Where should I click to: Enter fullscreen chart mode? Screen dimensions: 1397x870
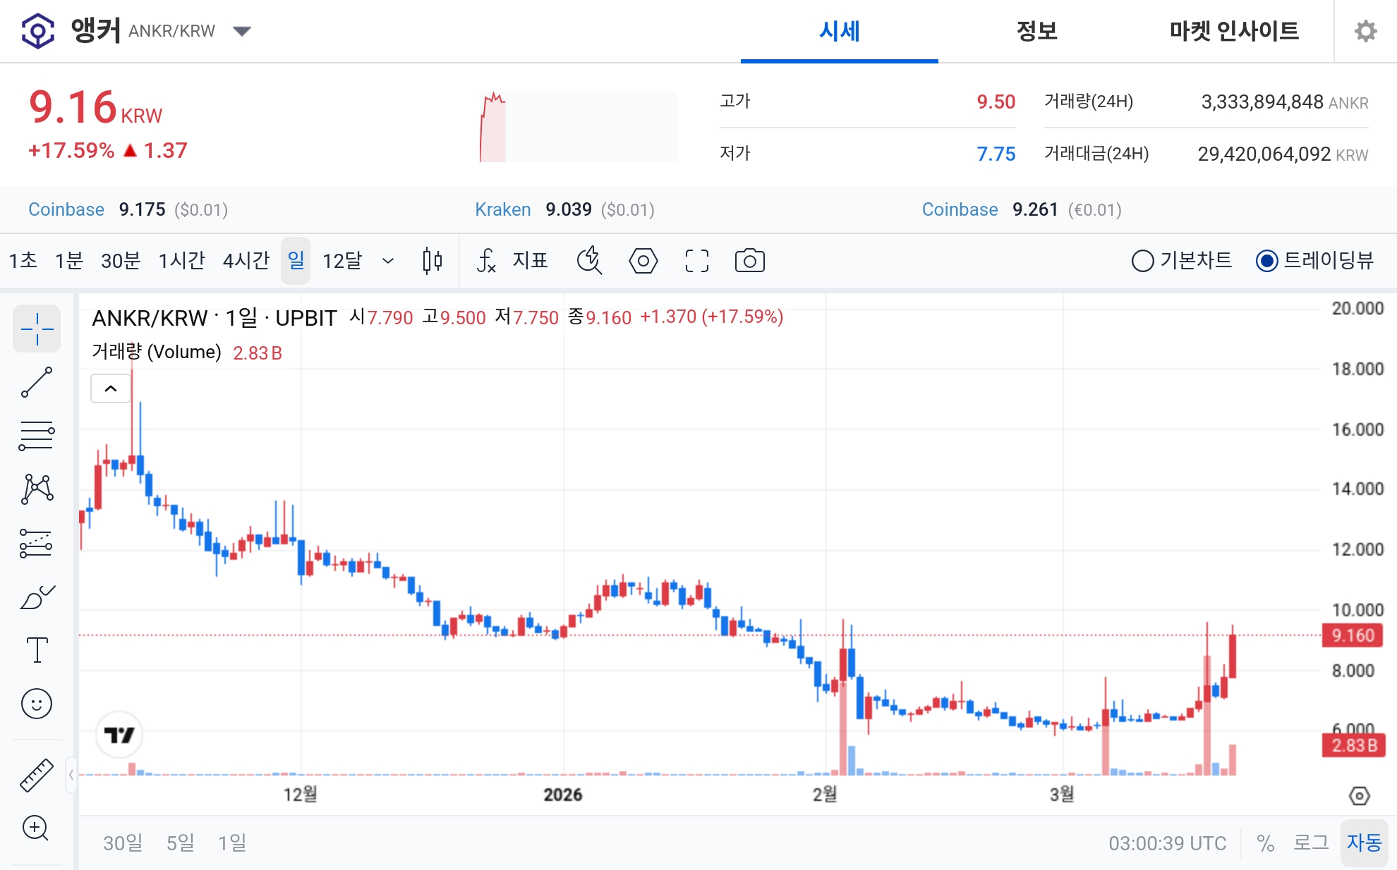(x=696, y=261)
